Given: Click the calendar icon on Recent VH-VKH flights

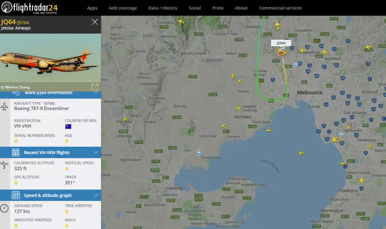Looking at the screenshot, I should 16,152.
